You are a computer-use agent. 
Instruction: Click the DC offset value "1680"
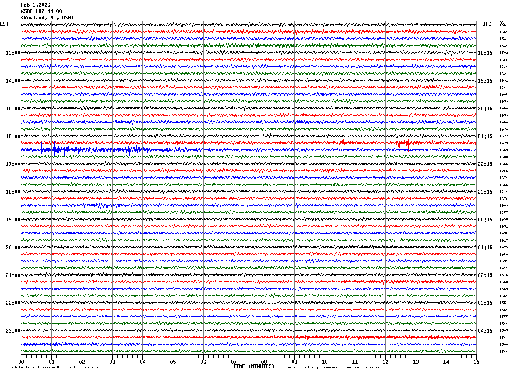[x=504, y=192]
